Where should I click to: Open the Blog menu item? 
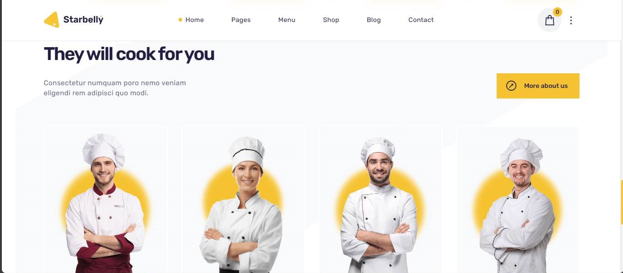pos(374,20)
